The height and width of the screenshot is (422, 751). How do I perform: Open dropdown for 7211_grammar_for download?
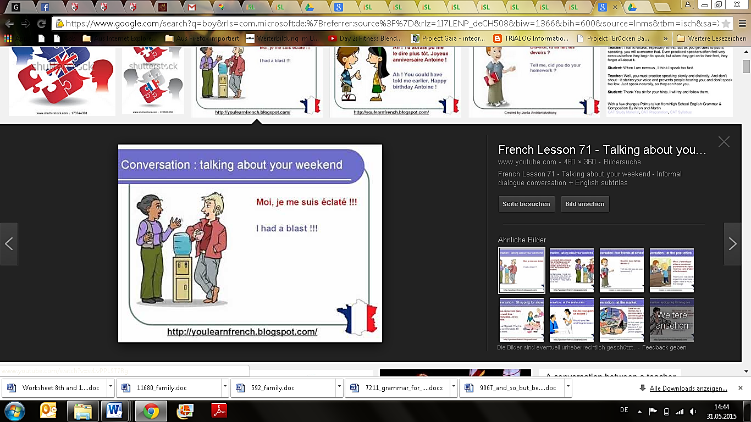tap(454, 387)
